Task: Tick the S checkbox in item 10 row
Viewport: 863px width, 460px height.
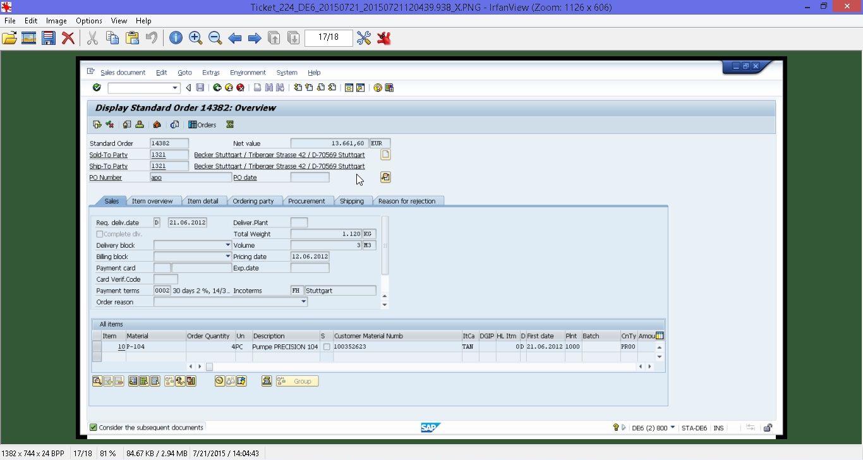Action: click(327, 347)
